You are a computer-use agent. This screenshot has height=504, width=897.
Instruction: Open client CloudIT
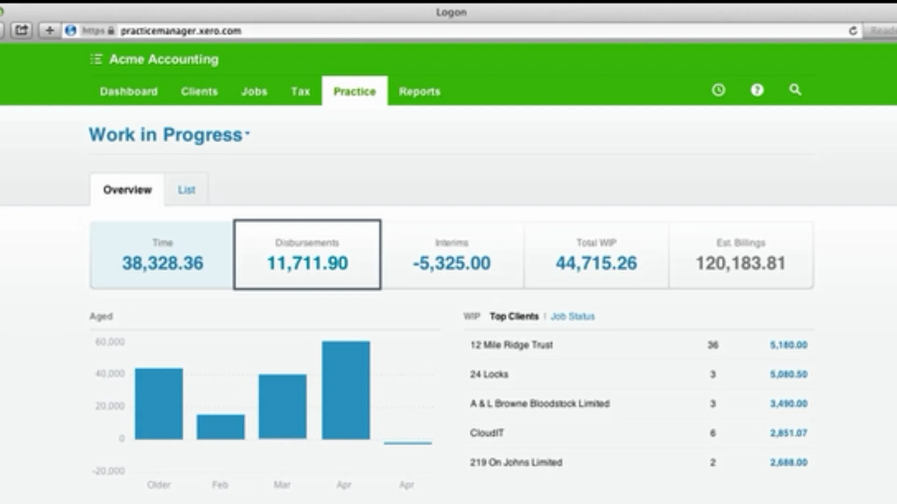487,433
